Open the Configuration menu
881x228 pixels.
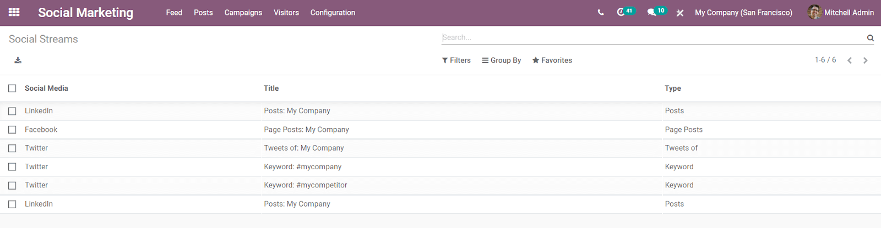(x=333, y=13)
